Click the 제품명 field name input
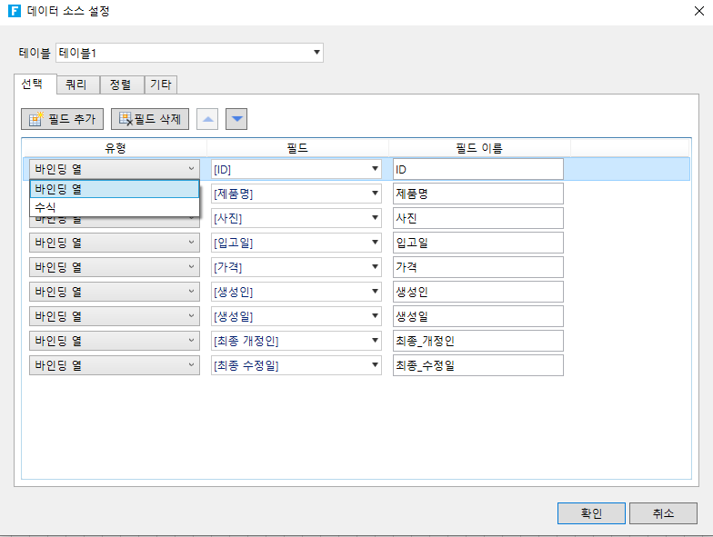713x537 pixels. click(x=477, y=194)
